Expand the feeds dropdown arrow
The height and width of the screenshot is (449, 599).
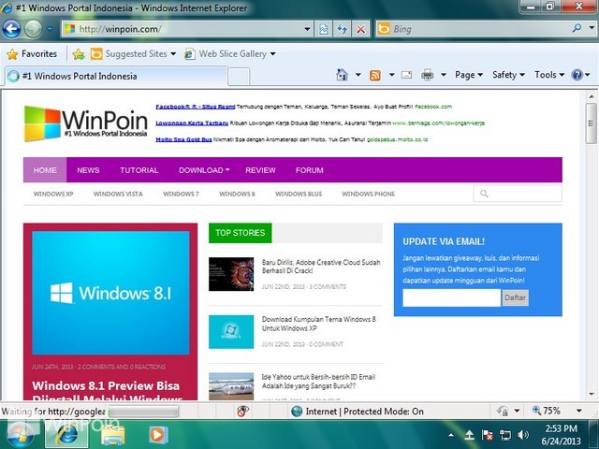pos(391,75)
